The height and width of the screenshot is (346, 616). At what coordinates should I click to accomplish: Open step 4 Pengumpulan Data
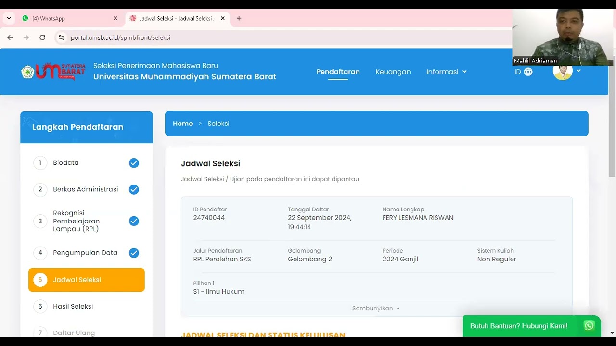tap(86, 253)
